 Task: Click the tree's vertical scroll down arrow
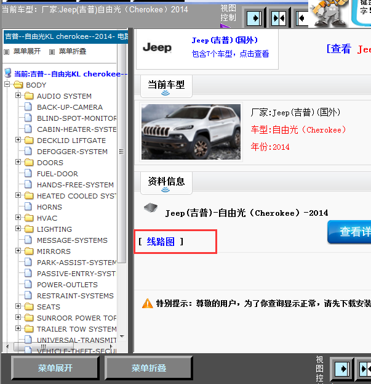pos(122,337)
